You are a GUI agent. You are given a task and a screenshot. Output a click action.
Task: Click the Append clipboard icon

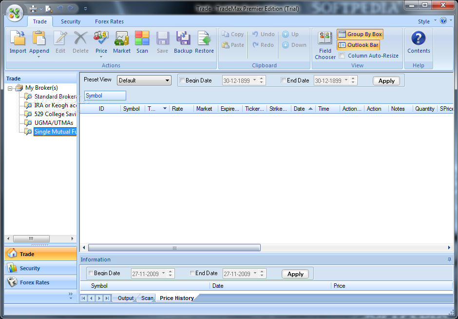[x=39, y=38]
